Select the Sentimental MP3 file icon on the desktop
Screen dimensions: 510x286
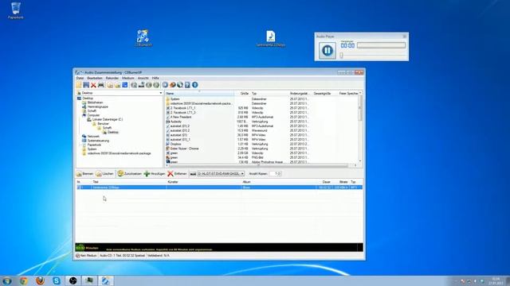click(x=271, y=39)
